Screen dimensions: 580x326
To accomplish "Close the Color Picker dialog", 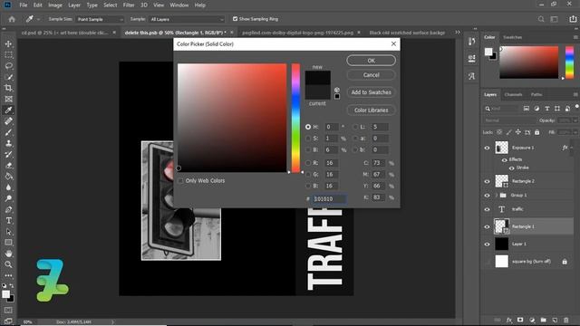I will click(x=393, y=44).
